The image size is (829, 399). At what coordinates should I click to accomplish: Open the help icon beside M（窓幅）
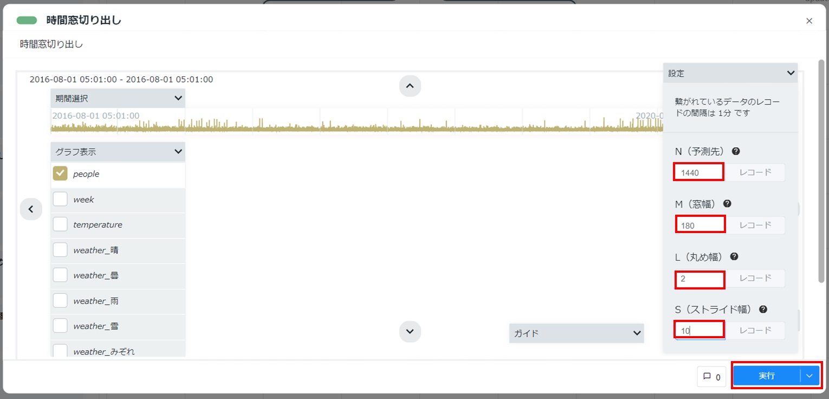click(x=727, y=204)
